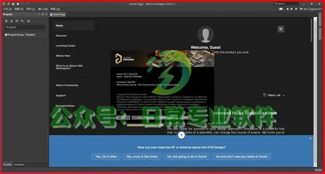This screenshot has width=325, height=174.
Task: Open the Projects panel settings gear
Action: (29, 21)
